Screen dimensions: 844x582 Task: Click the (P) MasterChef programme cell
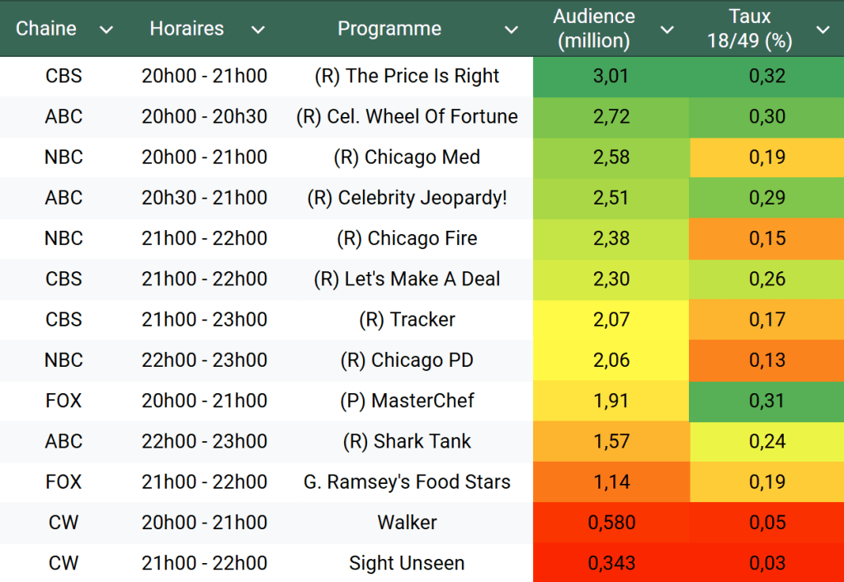click(x=407, y=401)
